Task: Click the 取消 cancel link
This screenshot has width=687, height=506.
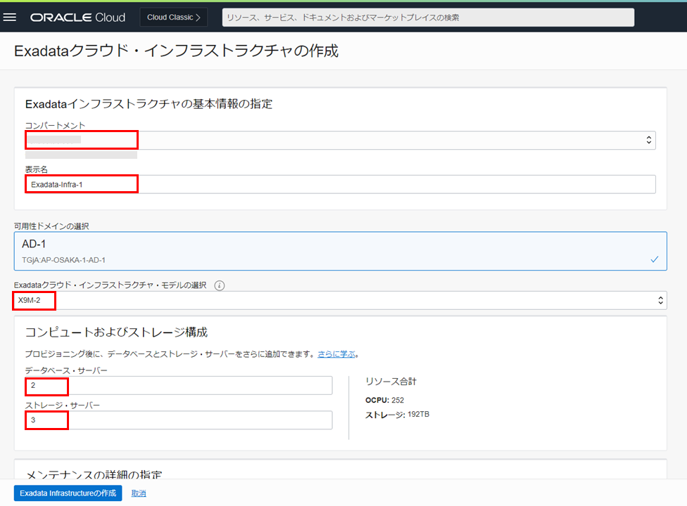Action: coord(139,493)
